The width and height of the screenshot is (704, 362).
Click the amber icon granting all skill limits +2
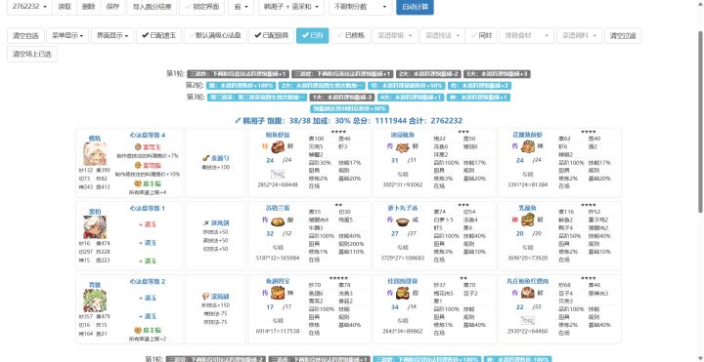(x=138, y=330)
